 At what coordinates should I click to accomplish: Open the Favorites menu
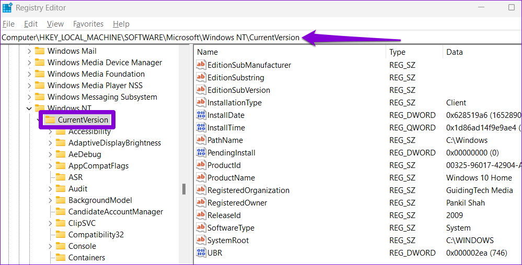coord(88,24)
